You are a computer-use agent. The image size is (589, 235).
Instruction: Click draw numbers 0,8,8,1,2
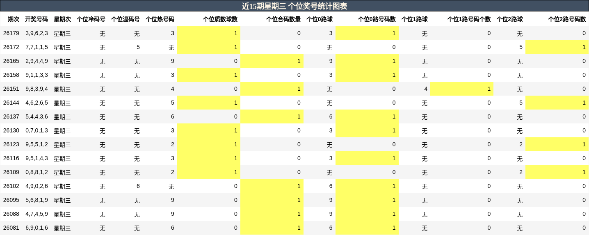pos(37,172)
